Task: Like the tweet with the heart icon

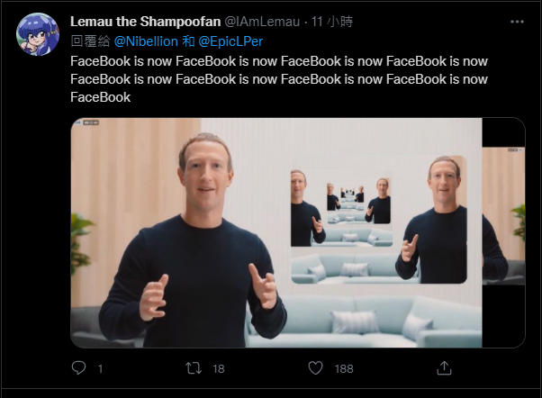Action: tap(316, 367)
